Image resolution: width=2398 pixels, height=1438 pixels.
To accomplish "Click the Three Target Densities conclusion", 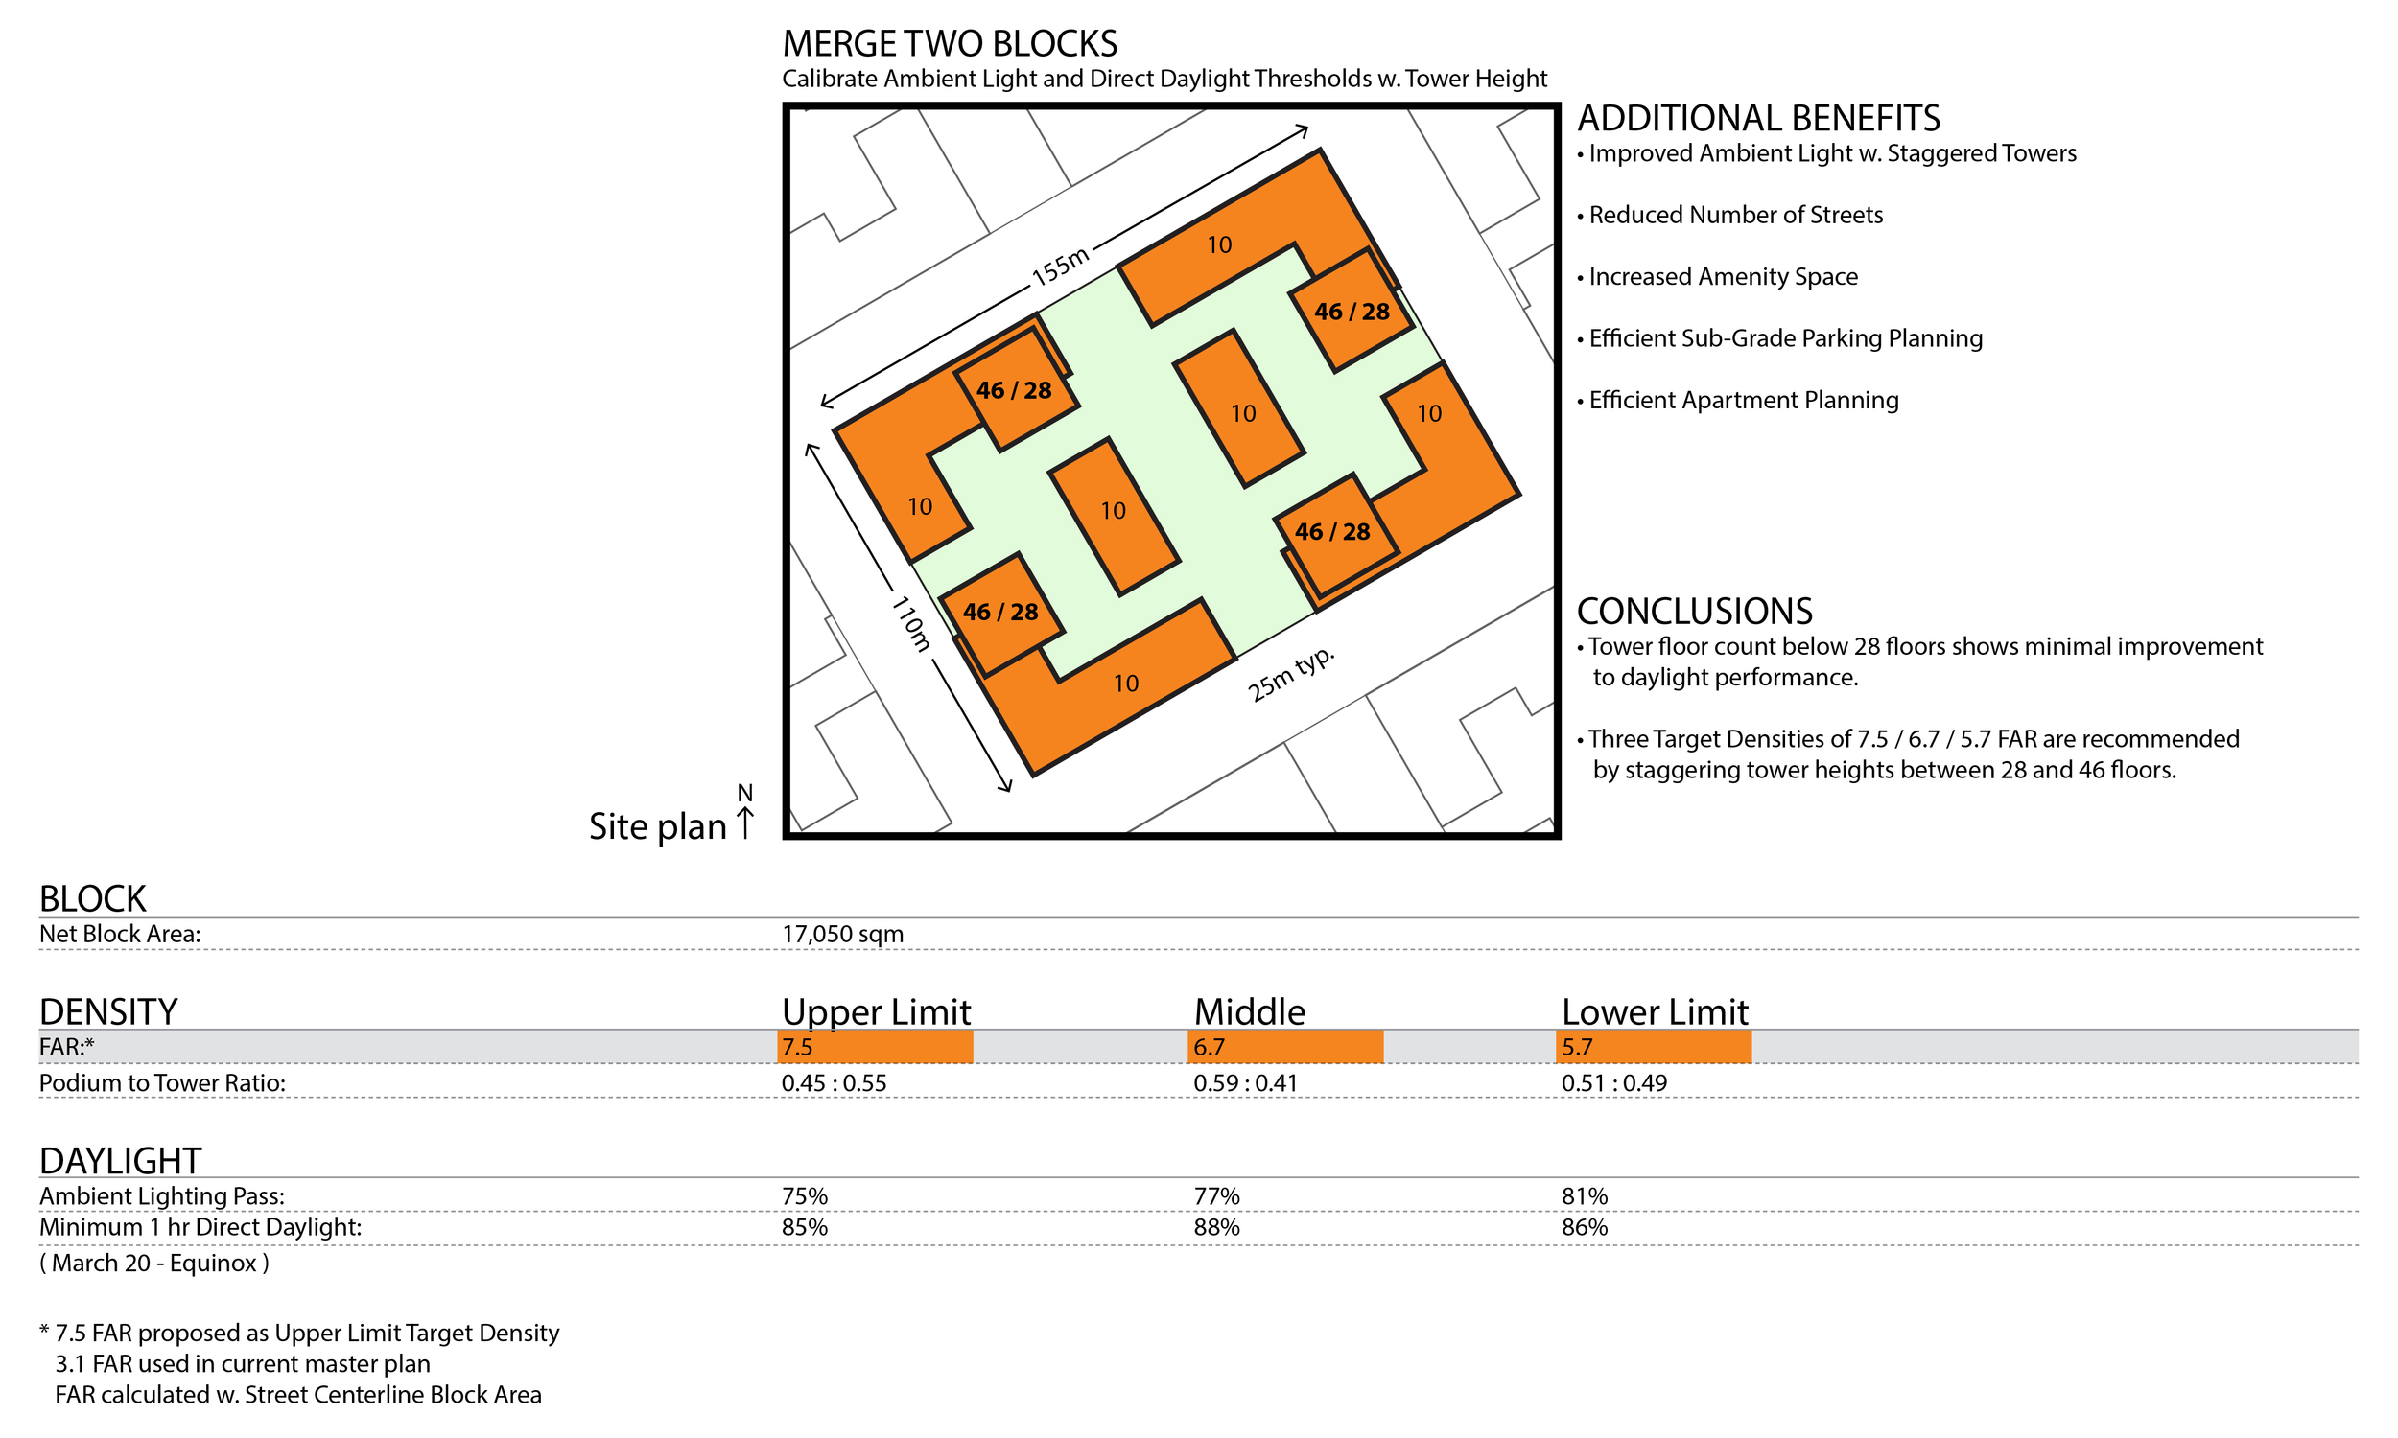I will 1909,754.
